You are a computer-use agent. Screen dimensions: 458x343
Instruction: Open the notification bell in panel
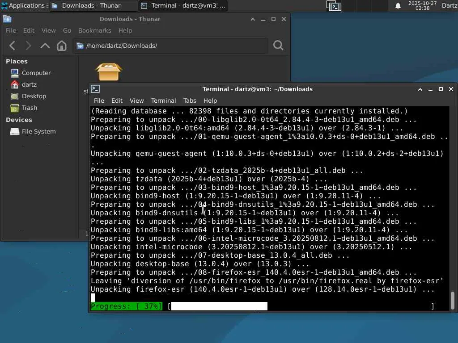coord(398,6)
